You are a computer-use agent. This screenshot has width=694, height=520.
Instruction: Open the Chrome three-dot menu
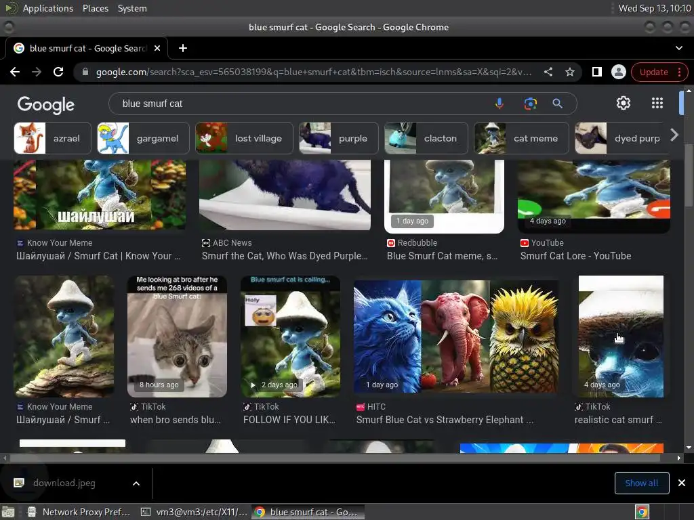click(679, 72)
